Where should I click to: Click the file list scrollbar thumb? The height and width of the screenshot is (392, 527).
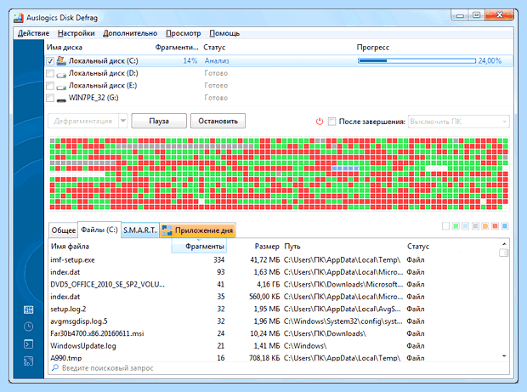point(504,253)
